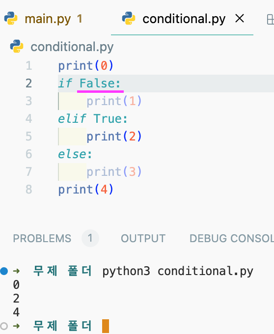
Task: Click line number 1 in gutter
Action: click(x=29, y=66)
